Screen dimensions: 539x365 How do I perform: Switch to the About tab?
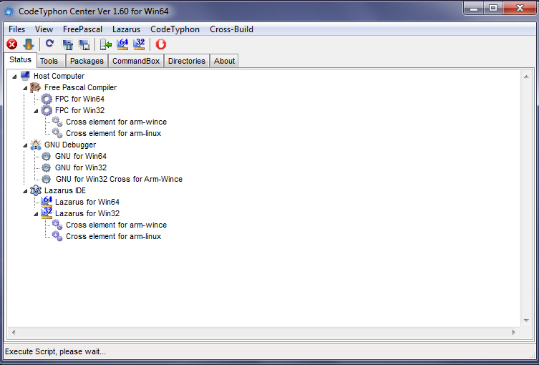point(224,61)
